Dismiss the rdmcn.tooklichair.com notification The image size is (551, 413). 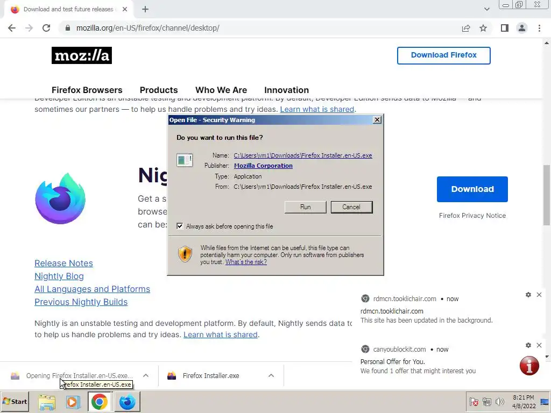pyautogui.click(x=539, y=295)
